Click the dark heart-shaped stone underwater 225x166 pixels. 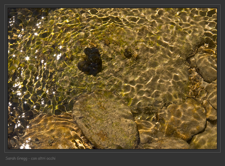pyautogui.click(x=90, y=62)
